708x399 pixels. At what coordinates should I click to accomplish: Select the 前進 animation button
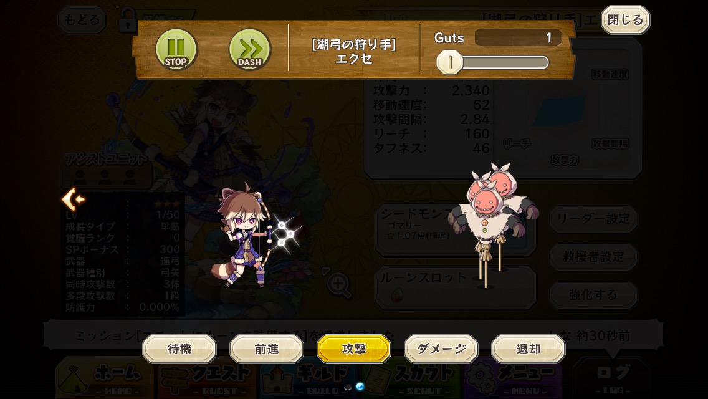coord(266,349)
